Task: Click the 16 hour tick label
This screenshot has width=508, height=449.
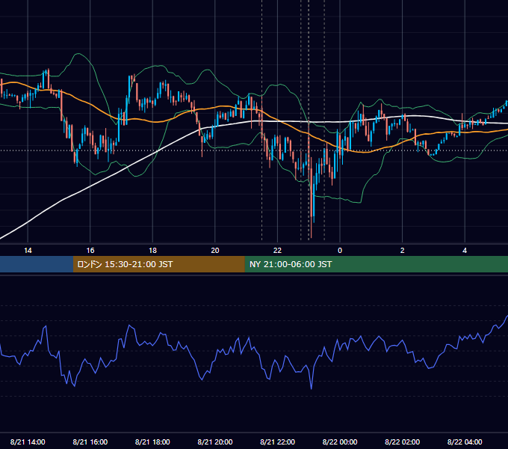Action: coord(90,251)
